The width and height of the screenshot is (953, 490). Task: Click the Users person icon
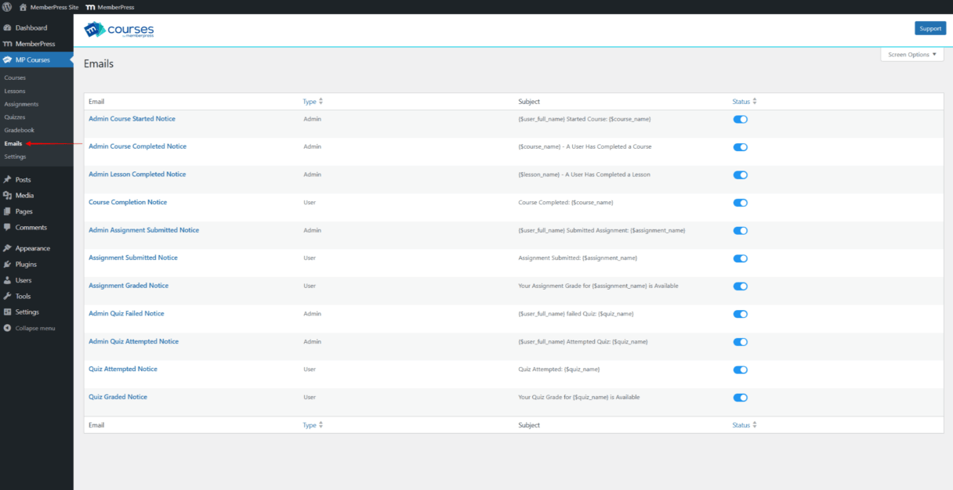[x=7, y=280]
